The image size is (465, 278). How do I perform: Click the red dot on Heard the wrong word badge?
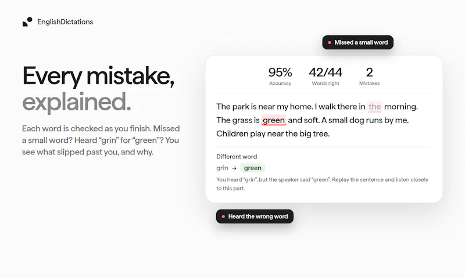click(x=223, y=216)
